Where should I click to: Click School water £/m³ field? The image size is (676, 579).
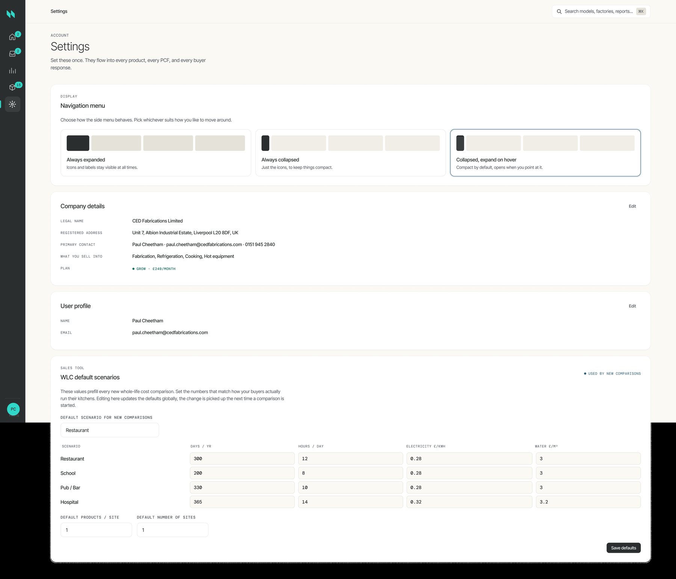click(x=588, y=473)
